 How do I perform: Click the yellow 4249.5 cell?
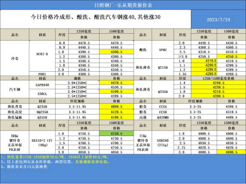click(218, 83)
